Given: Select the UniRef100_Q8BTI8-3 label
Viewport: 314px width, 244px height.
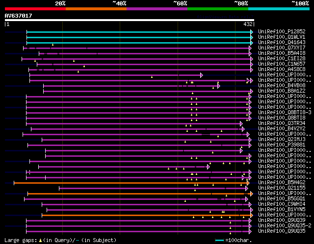Looking at the screenshot, I should pos(285,113).
